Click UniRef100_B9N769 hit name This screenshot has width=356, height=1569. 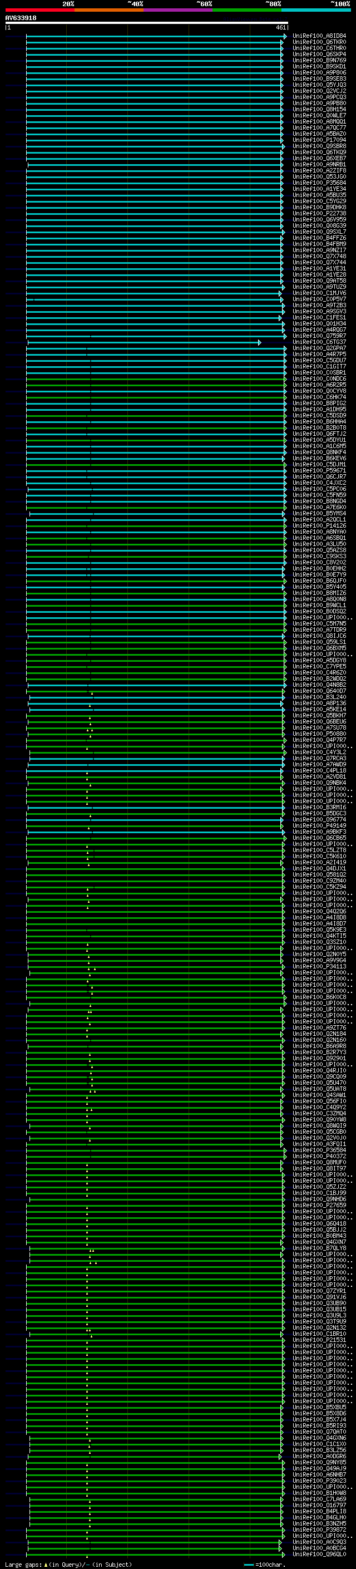[319, 60]
